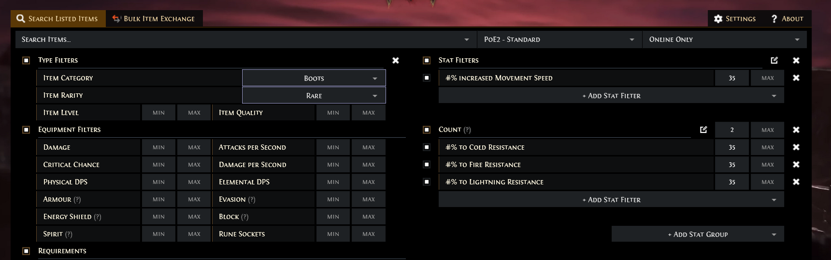831x260 pixels.
Task: Click the Add Stat Group button
Action: (x=698, y=234)
